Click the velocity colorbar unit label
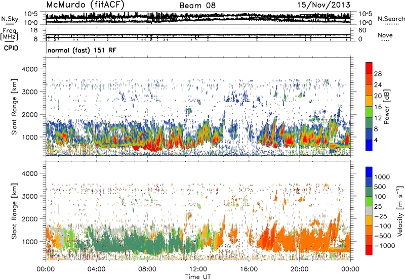This screenshot has height=280, width=405. (x=400, y=211)
